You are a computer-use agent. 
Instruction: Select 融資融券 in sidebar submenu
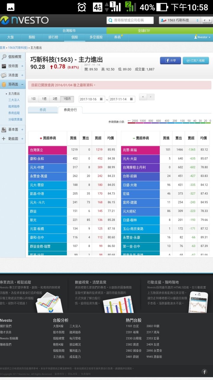14,107
